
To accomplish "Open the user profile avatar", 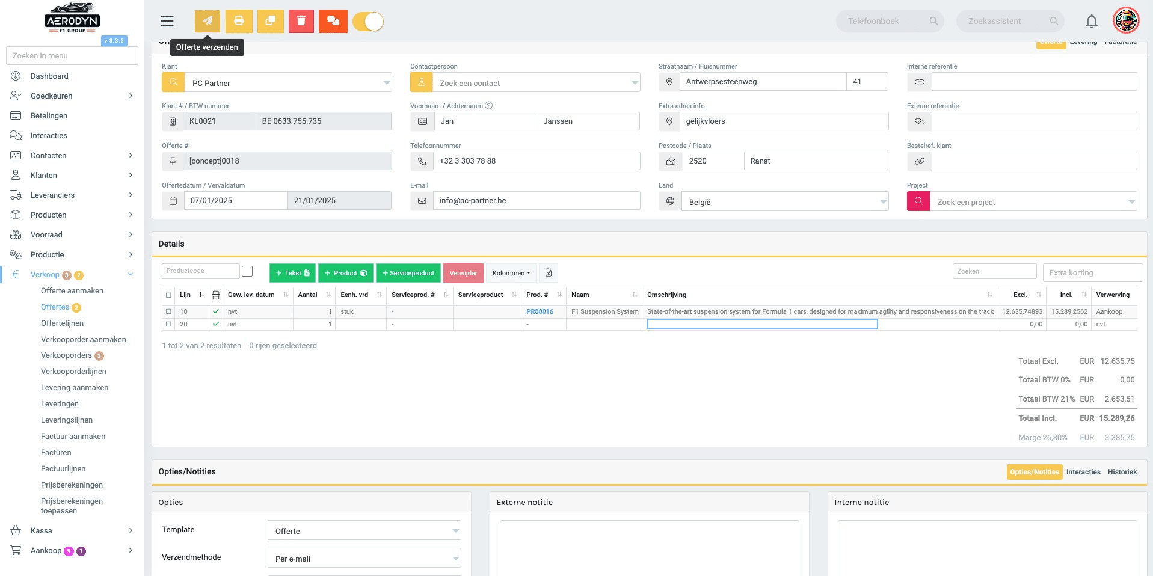I will click(x=1126, y=21).
